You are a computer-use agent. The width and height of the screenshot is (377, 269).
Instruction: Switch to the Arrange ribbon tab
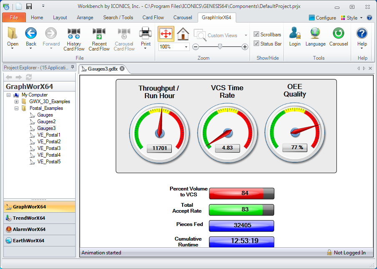pyautogui.click(x=85, y=18)
